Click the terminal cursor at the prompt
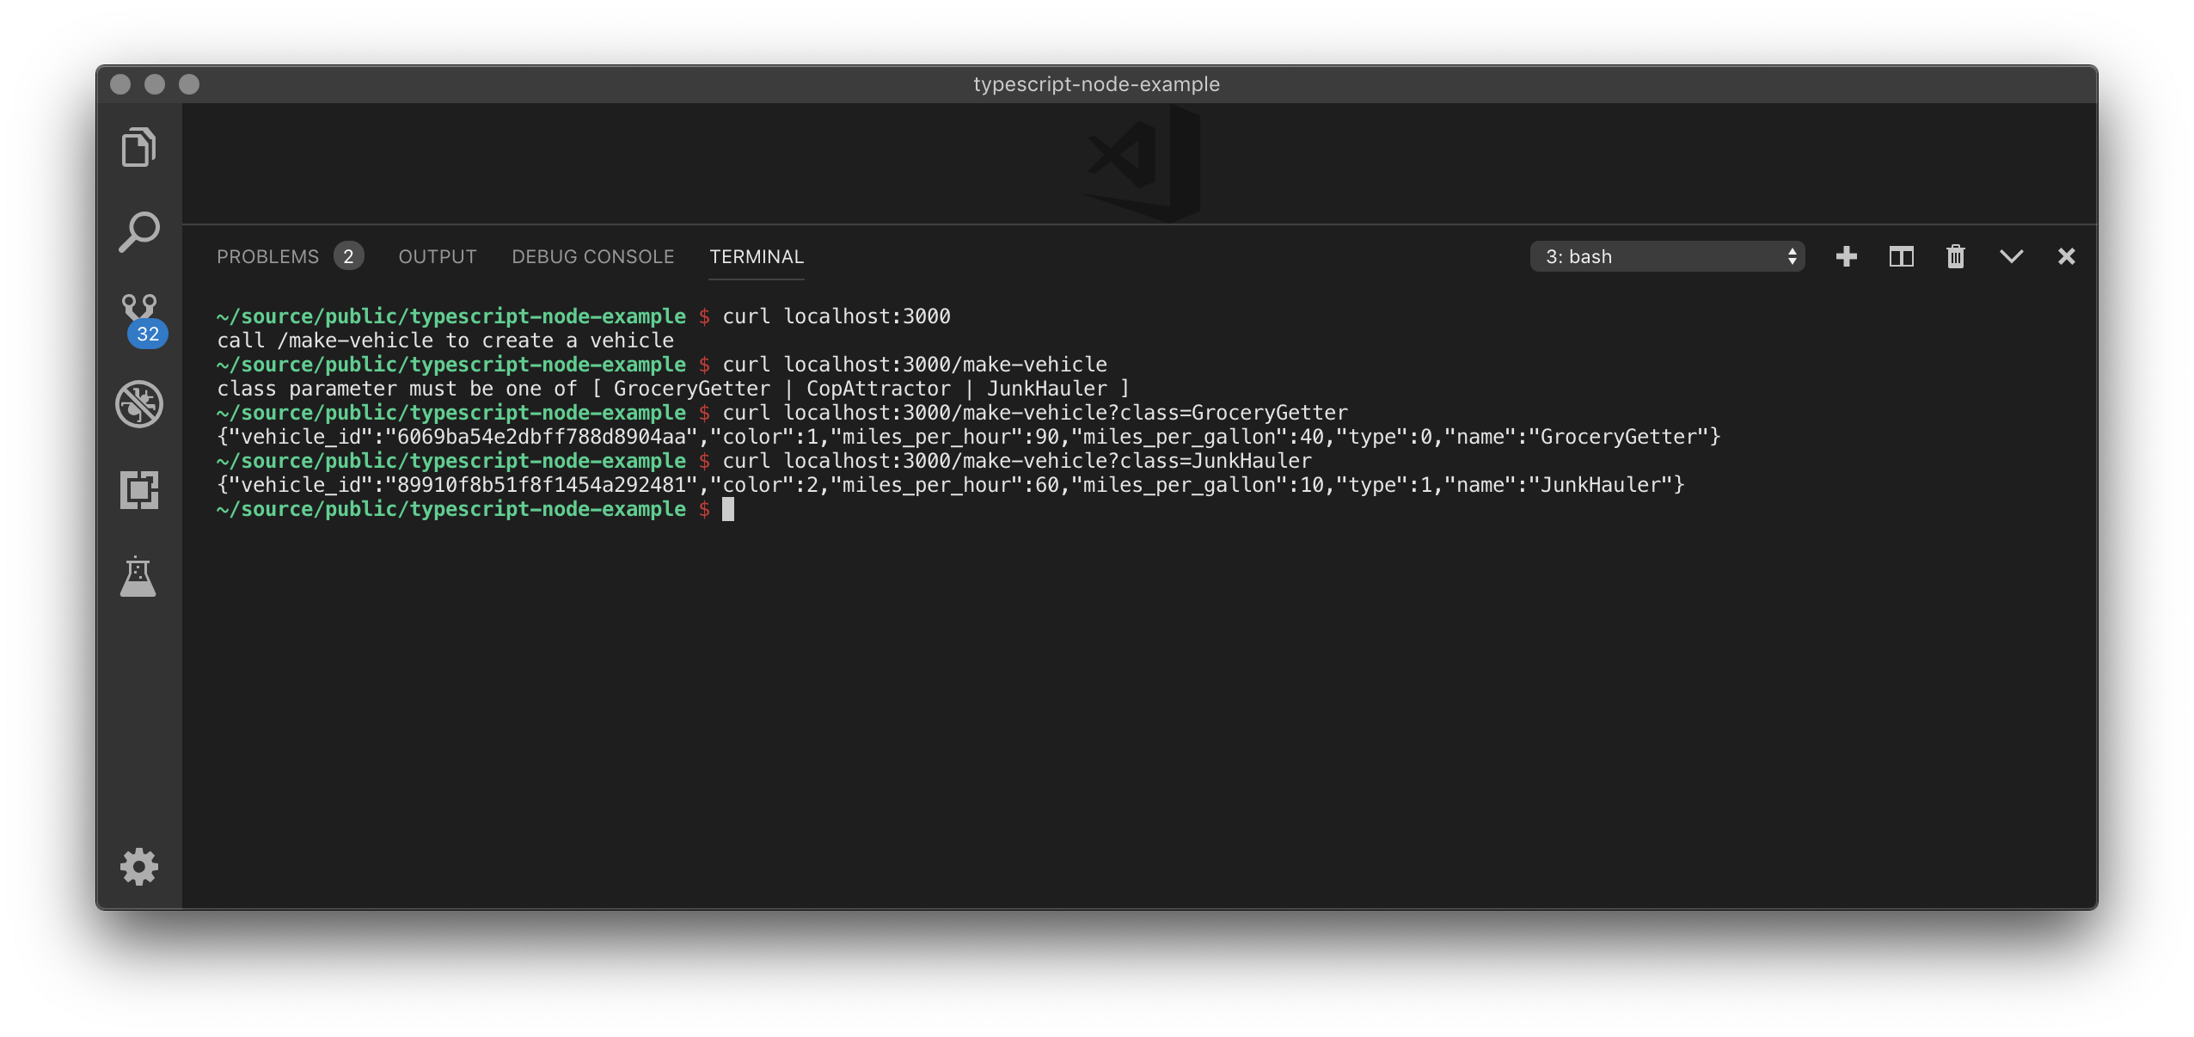Screen dimensions: 2194x1037 [x=728, y=509]
